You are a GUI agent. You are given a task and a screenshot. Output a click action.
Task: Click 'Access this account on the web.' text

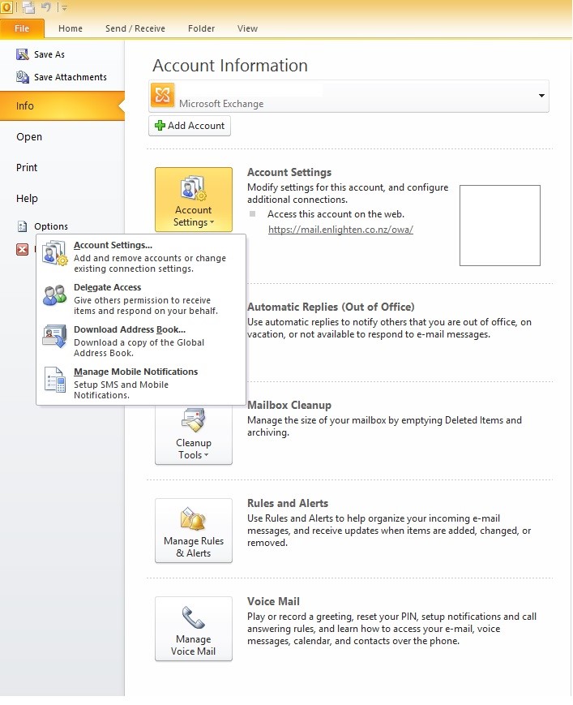(x=336, y=214)
